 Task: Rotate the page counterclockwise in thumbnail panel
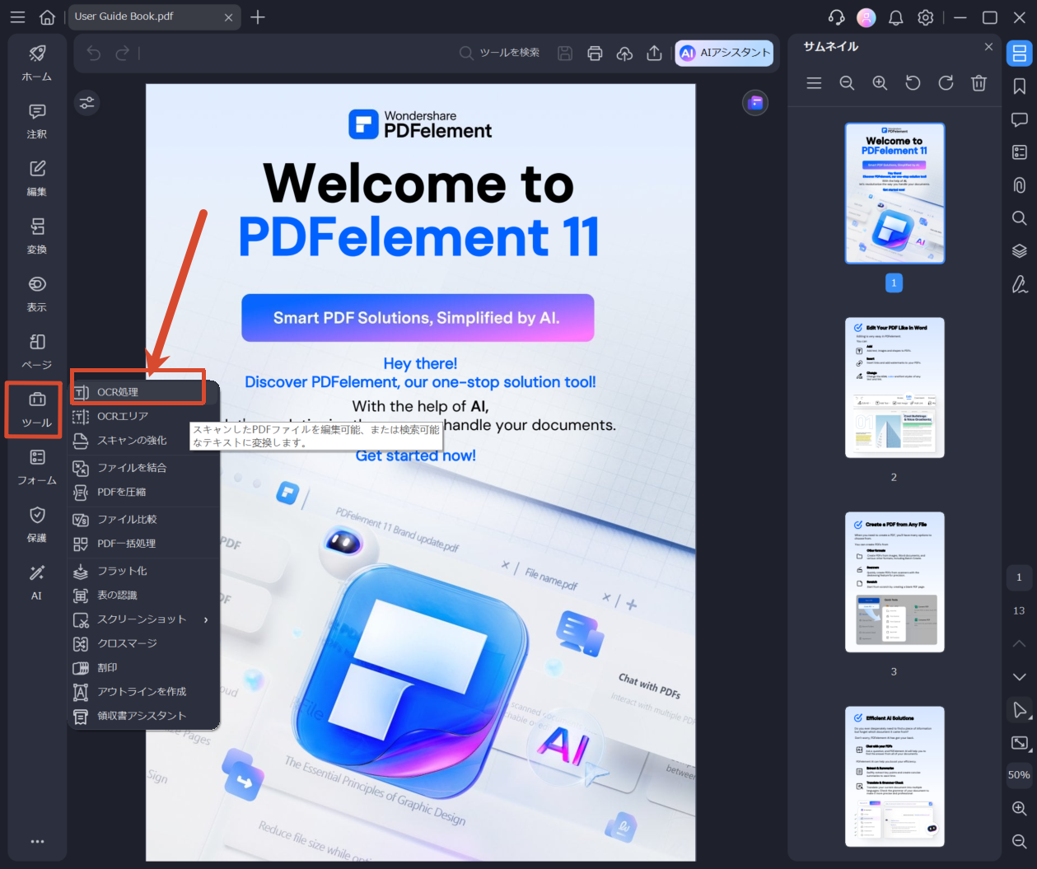coord(913,83)
